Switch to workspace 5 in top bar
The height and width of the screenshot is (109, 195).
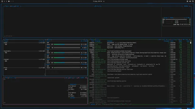tap(13, 1)
